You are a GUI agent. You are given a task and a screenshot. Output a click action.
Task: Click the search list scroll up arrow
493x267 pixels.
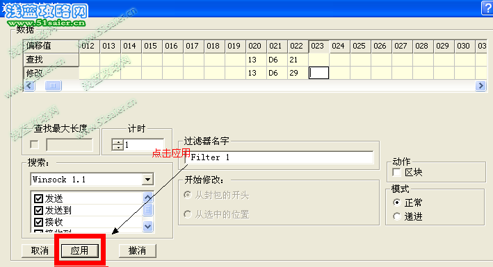pos(148,198)
